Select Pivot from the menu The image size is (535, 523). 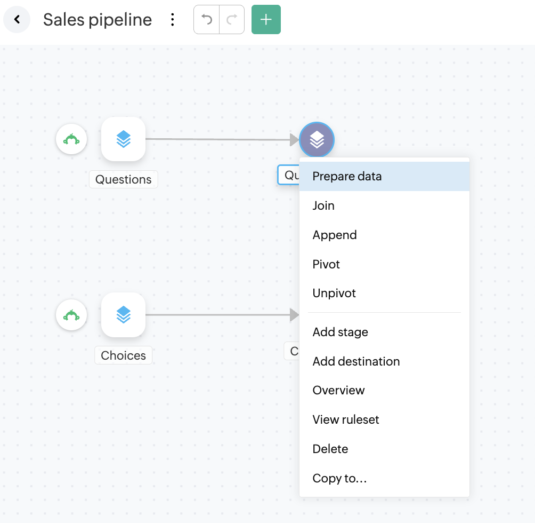coord(326,264)
